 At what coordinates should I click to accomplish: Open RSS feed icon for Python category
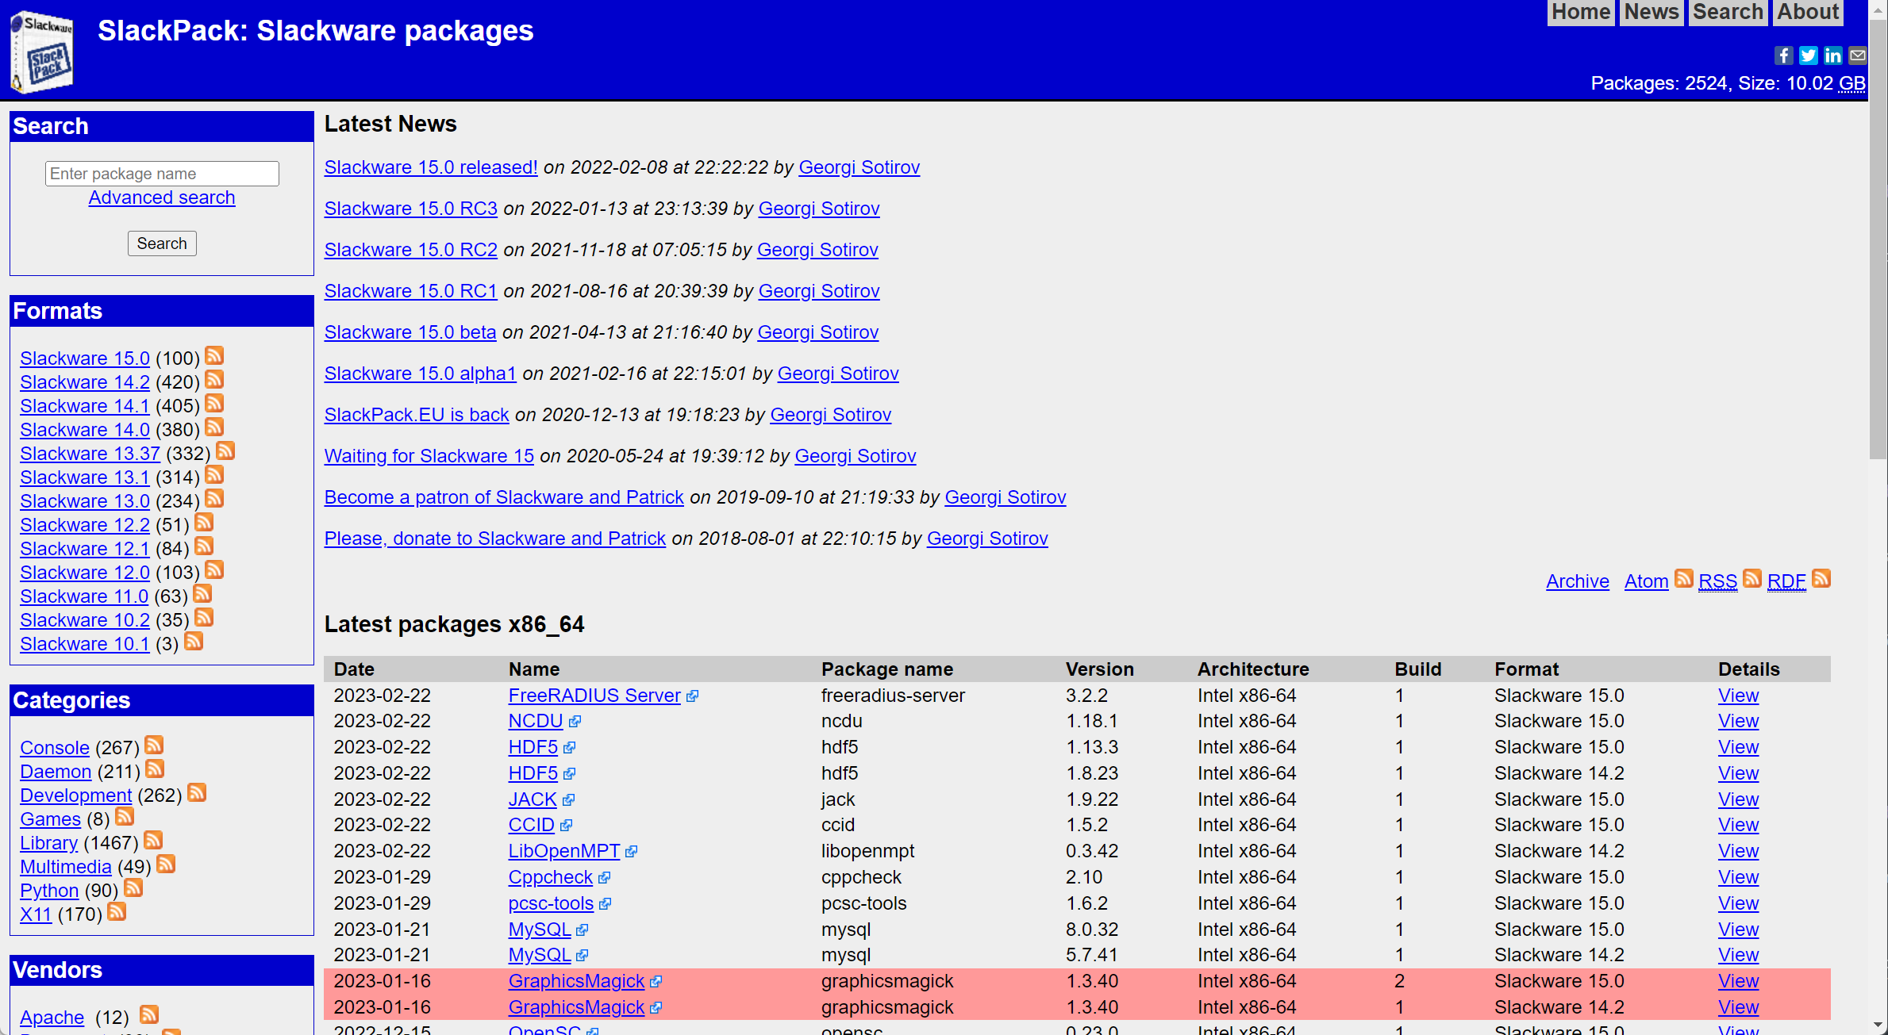click(133, 887)
